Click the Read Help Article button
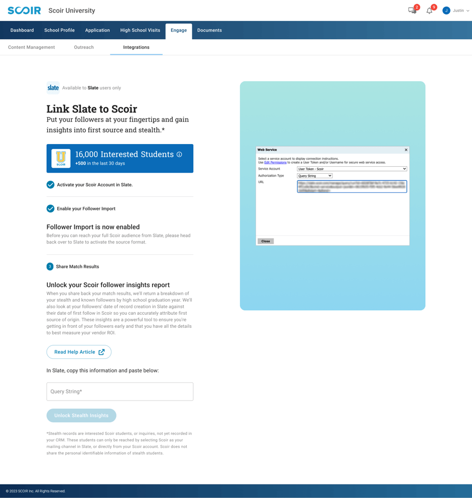The height and width of the screenshot is (498, 472). (x=79, y=352)
